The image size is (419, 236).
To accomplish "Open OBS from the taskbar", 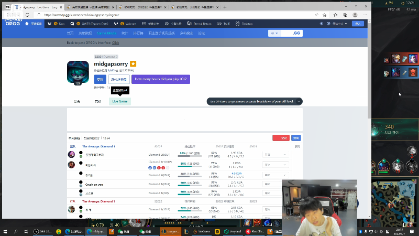I will (43, 231).
